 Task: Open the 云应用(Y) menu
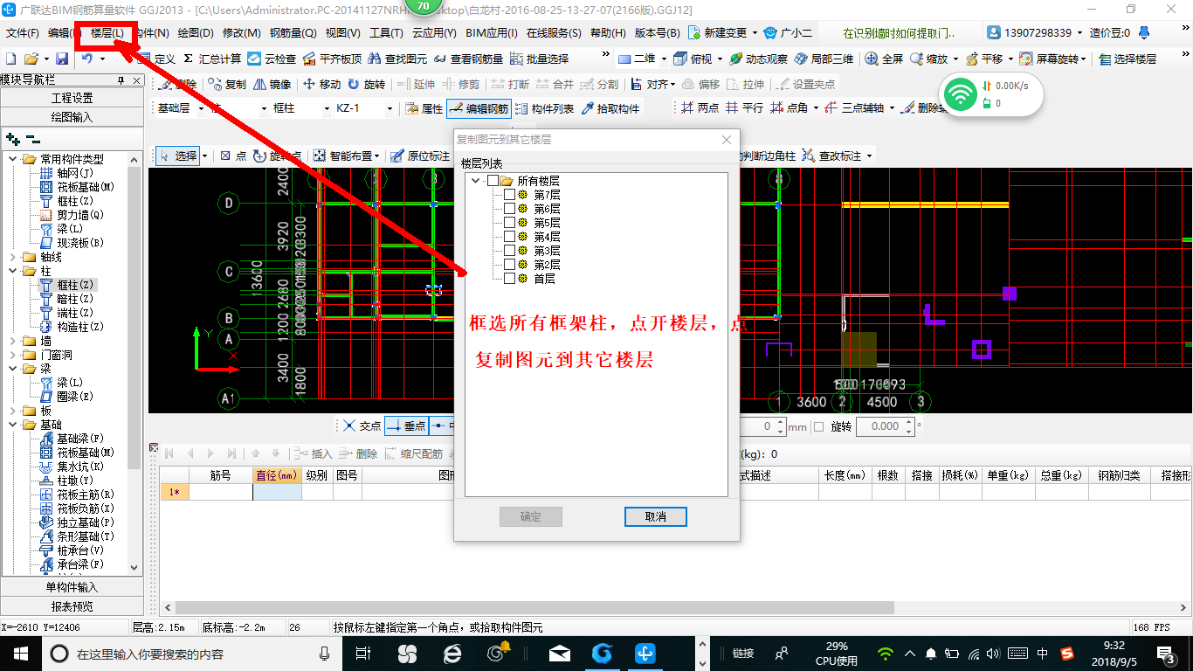click(x=434, y=33)
